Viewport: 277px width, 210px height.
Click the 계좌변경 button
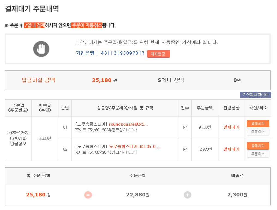click(x=158, y=54)
